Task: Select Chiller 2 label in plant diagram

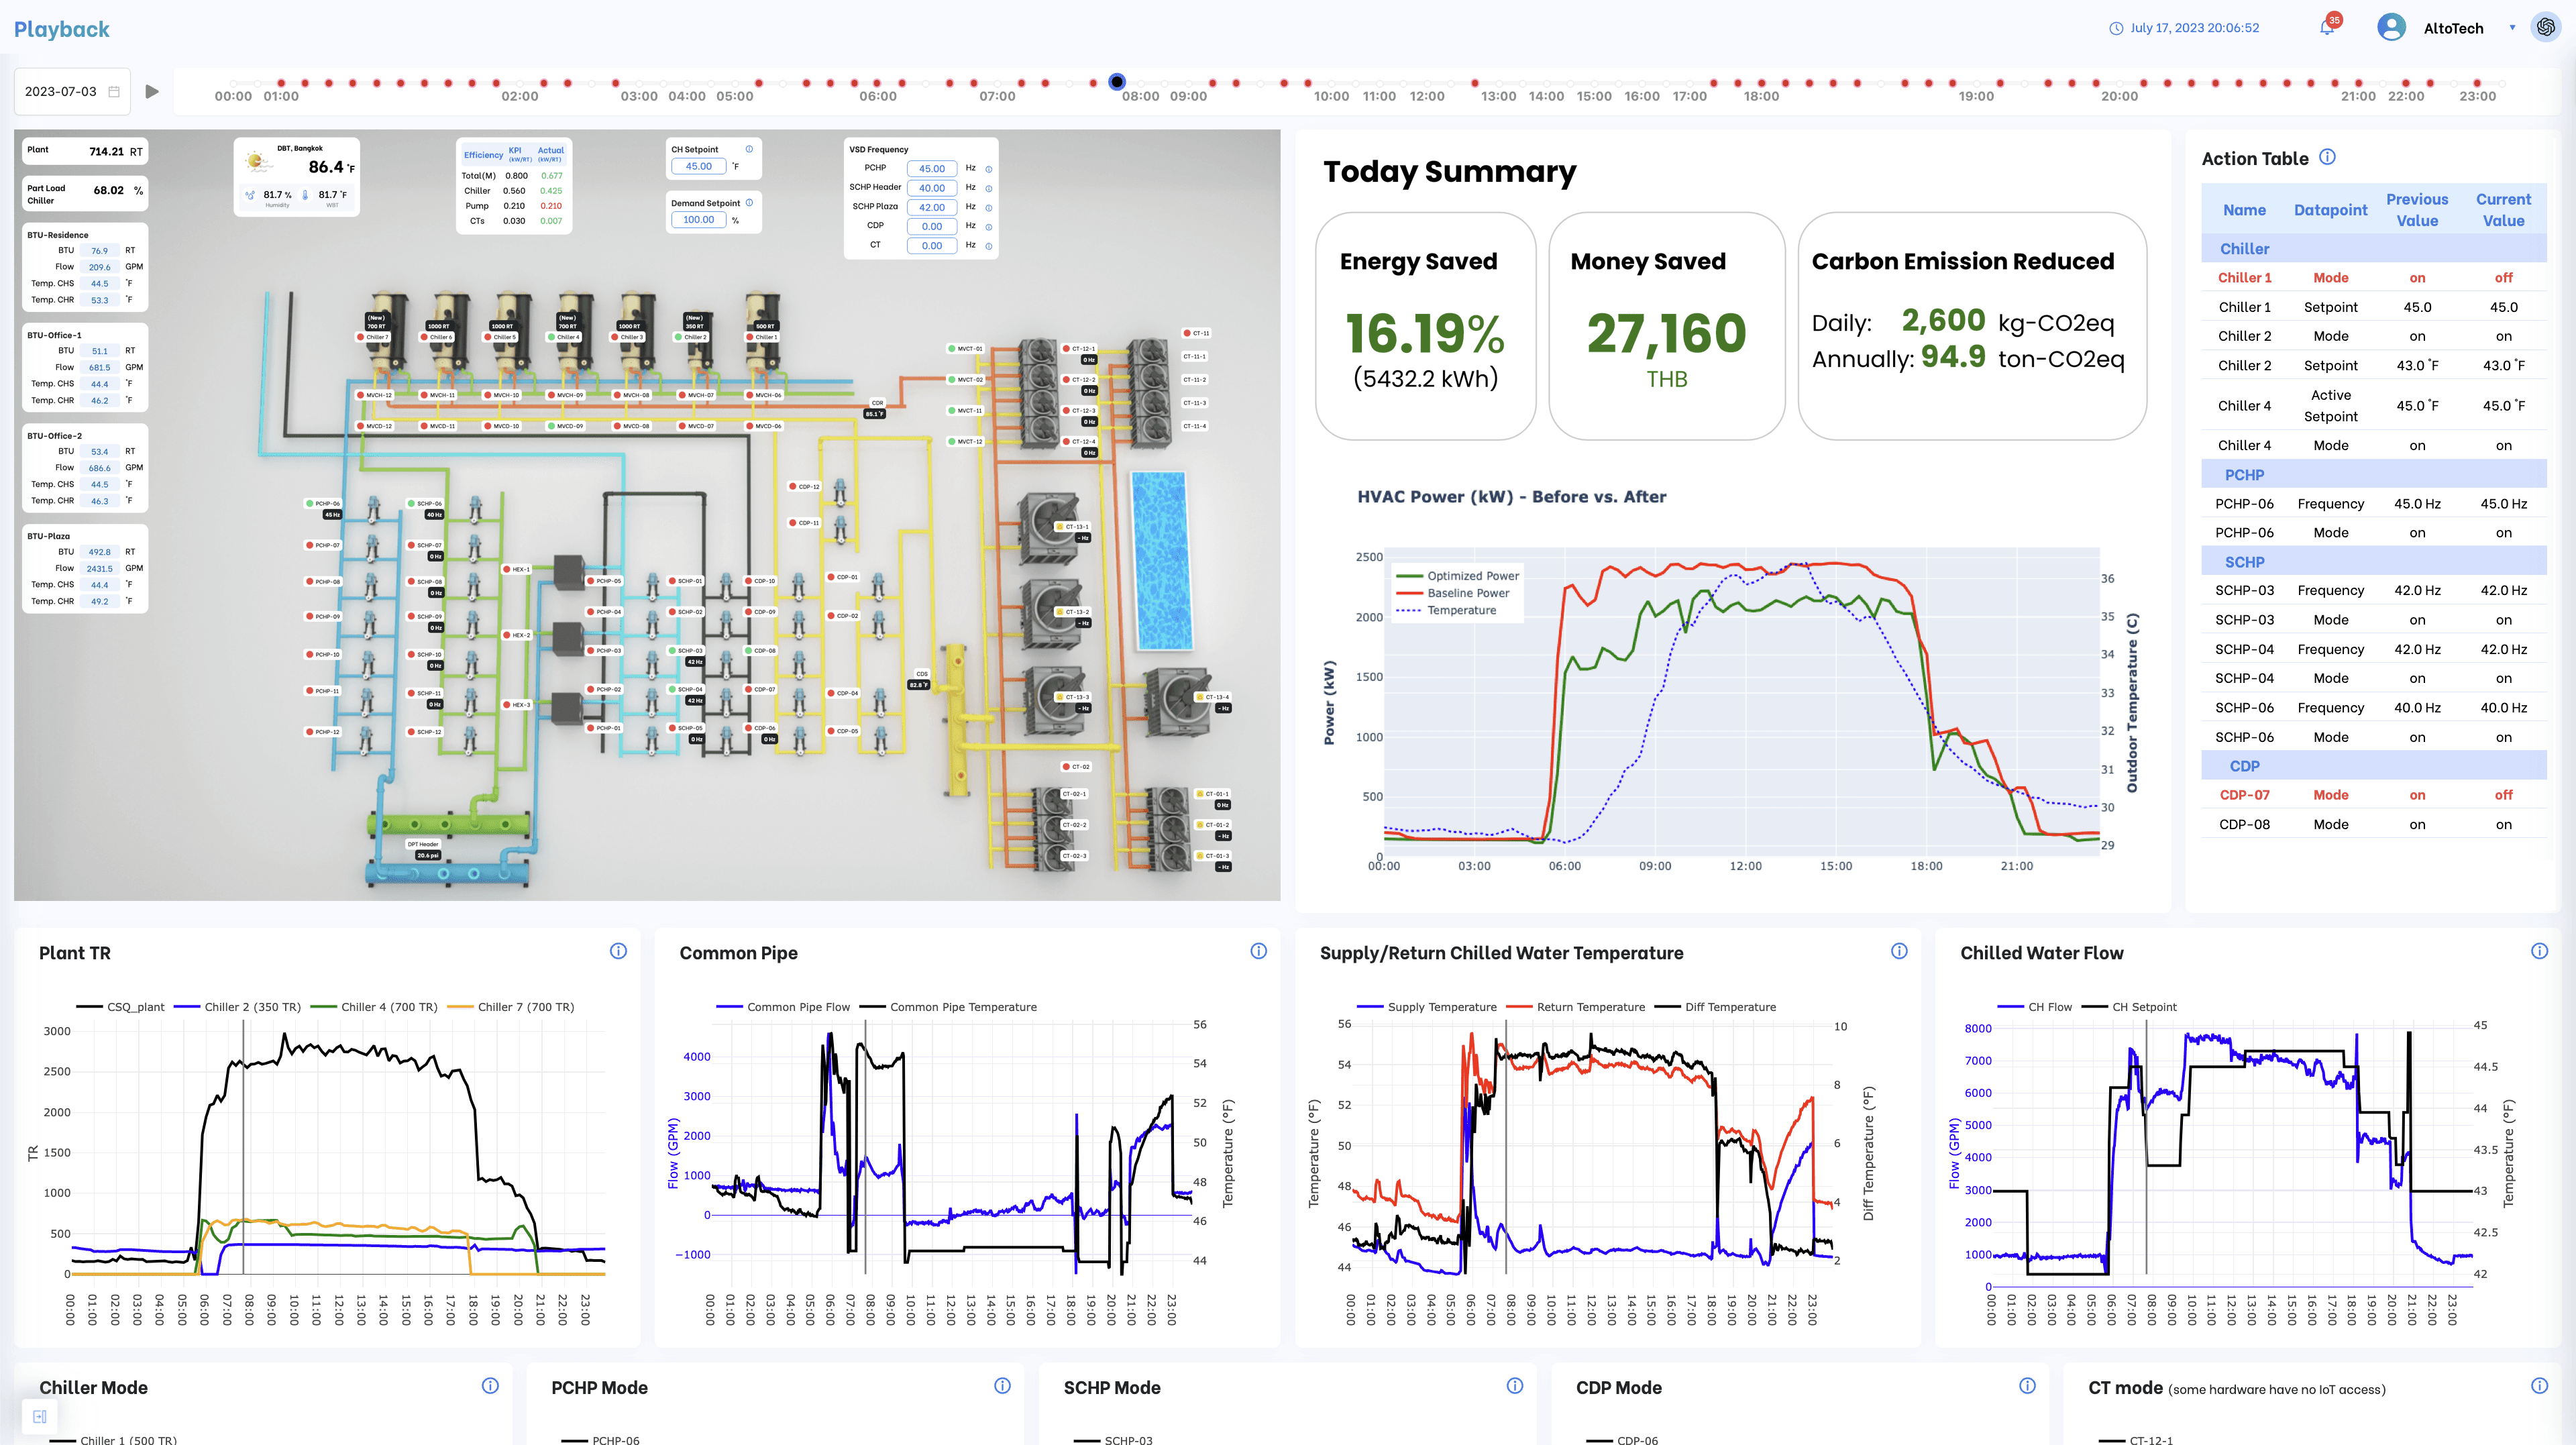Action: pos(692,337)
